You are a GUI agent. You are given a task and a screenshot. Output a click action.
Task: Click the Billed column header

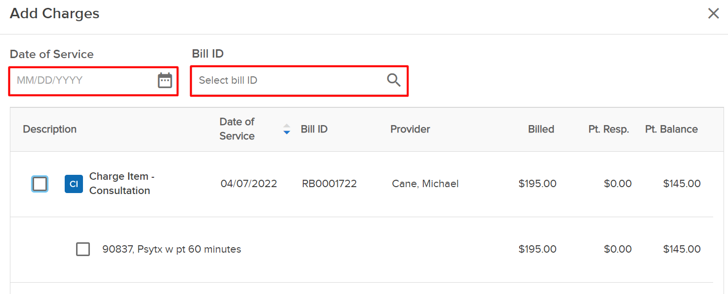coord(541,129)
